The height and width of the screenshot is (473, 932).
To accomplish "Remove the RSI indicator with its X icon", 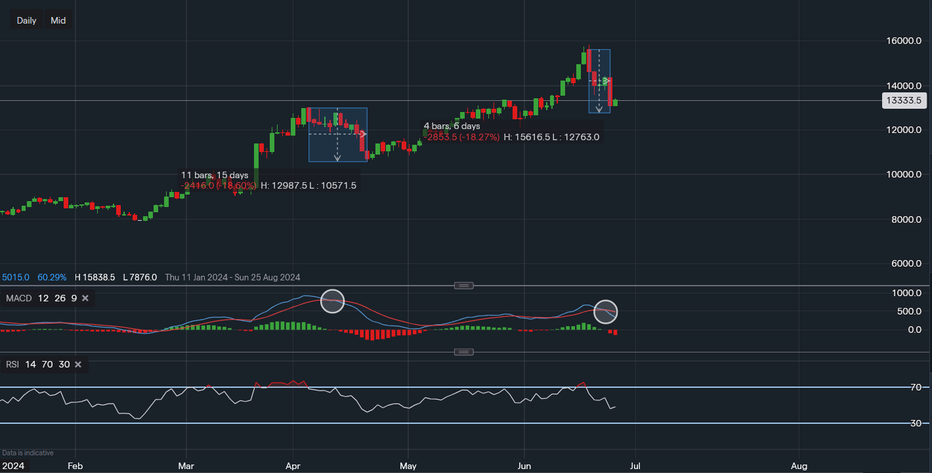I will point(77,364).
